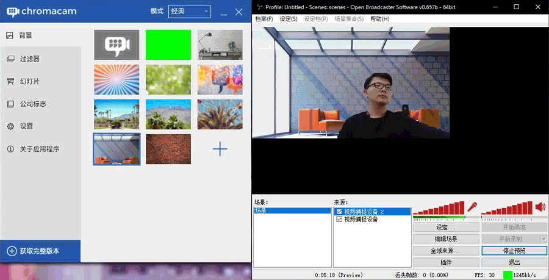The image size is (549, 280).
Task: Open 幻灯片 slideshow section
Action: 29,81
